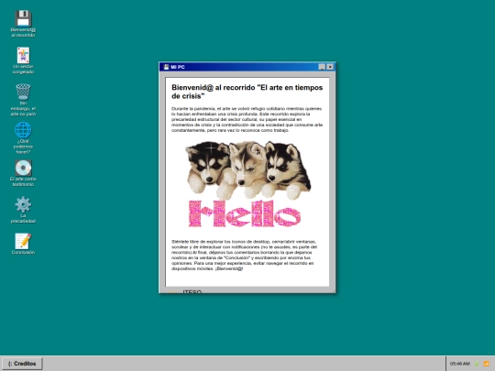495x371 pixels.
Task: Open the gear icon La precariedad
Action: pyautogui.click(x=23, y=210)
